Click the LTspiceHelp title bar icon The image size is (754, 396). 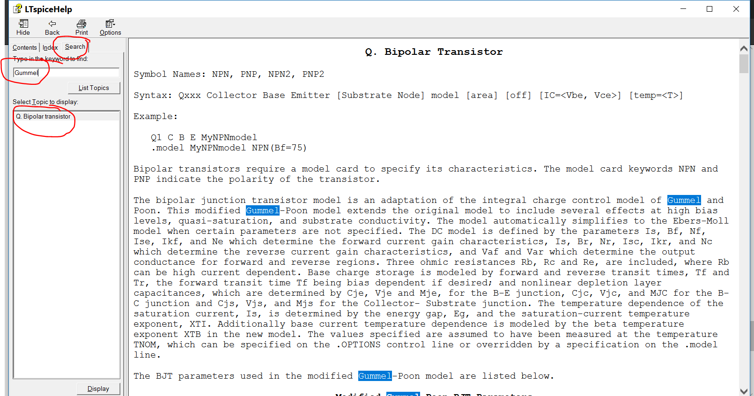coord(17,8)
